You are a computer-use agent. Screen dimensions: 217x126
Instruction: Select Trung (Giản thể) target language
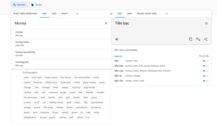[147, 14]
